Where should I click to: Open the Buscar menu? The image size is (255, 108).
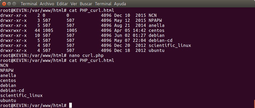86,4
